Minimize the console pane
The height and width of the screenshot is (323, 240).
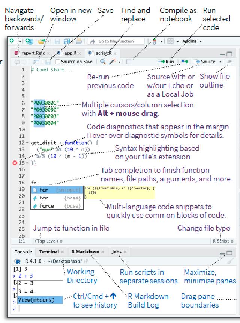pyautogui.click(x=222, y=254)
